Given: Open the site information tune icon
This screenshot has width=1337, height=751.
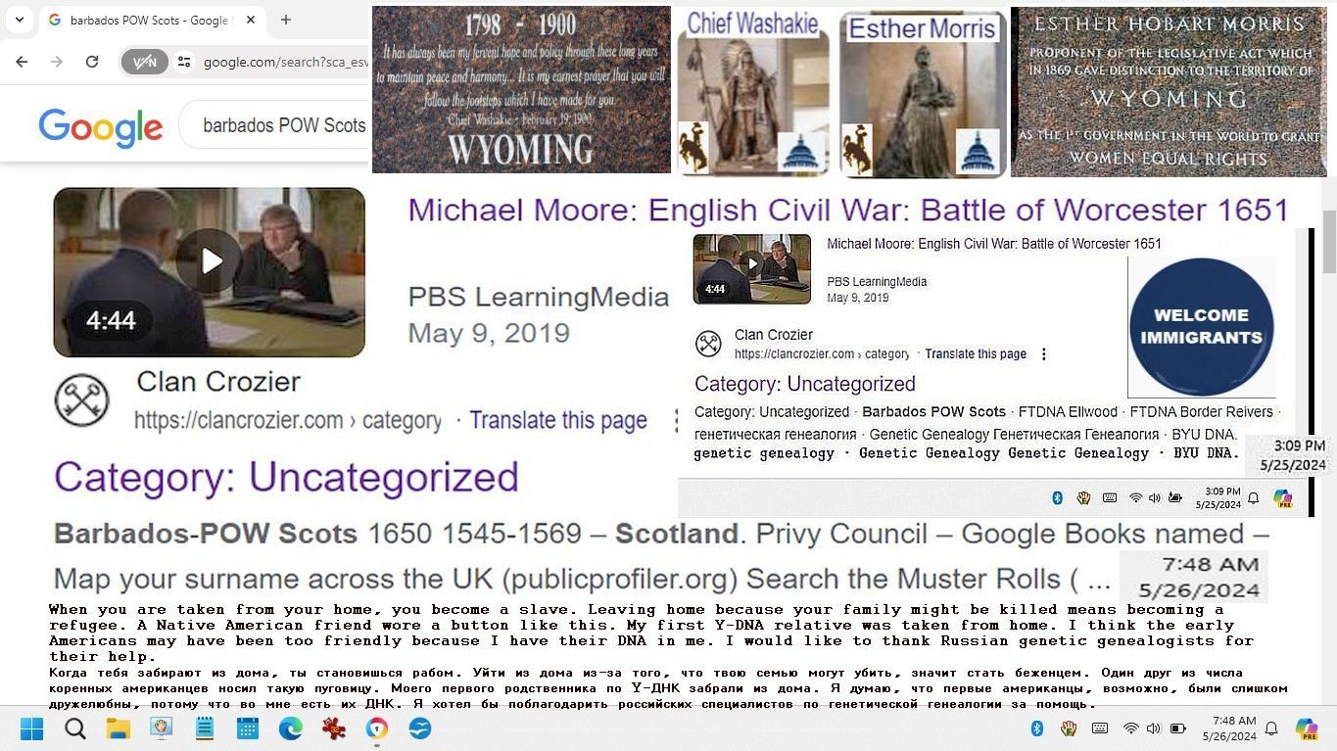Looking at the screenshot, I should coord(184,62).
